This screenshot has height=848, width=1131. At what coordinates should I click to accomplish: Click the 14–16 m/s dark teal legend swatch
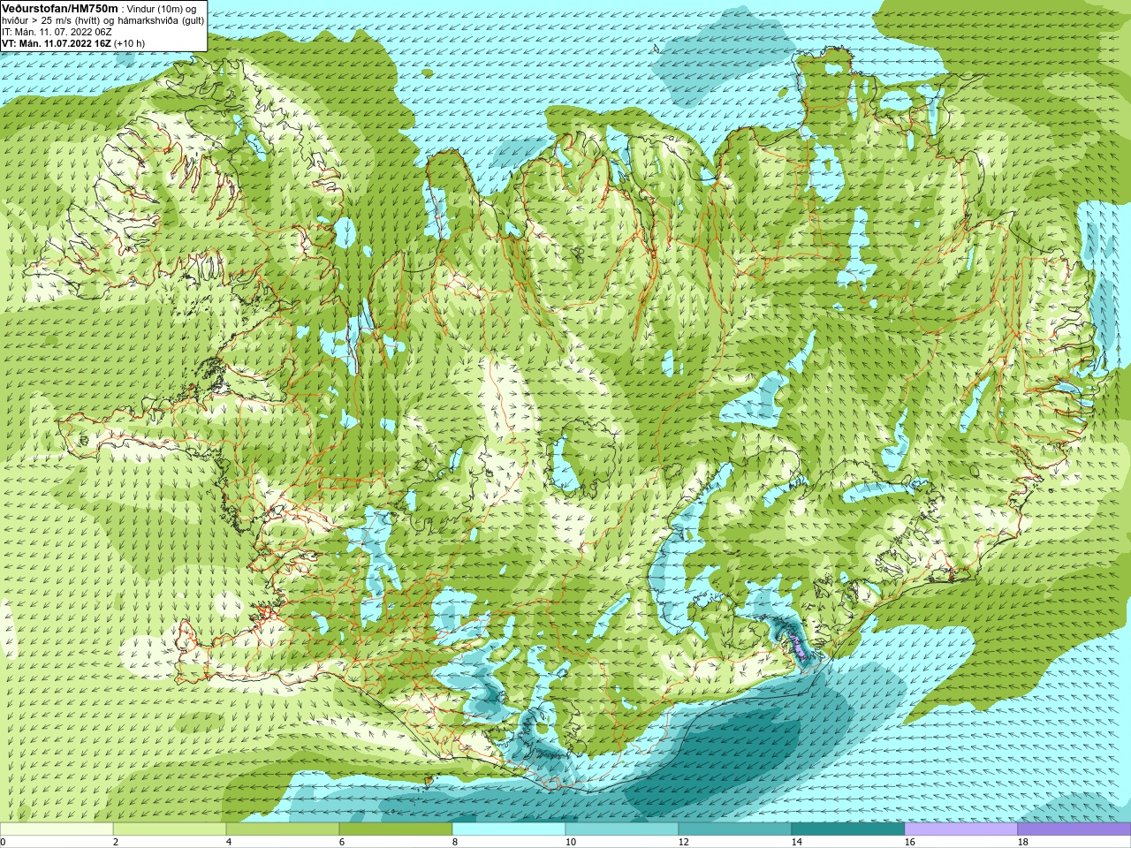point(848,829)
